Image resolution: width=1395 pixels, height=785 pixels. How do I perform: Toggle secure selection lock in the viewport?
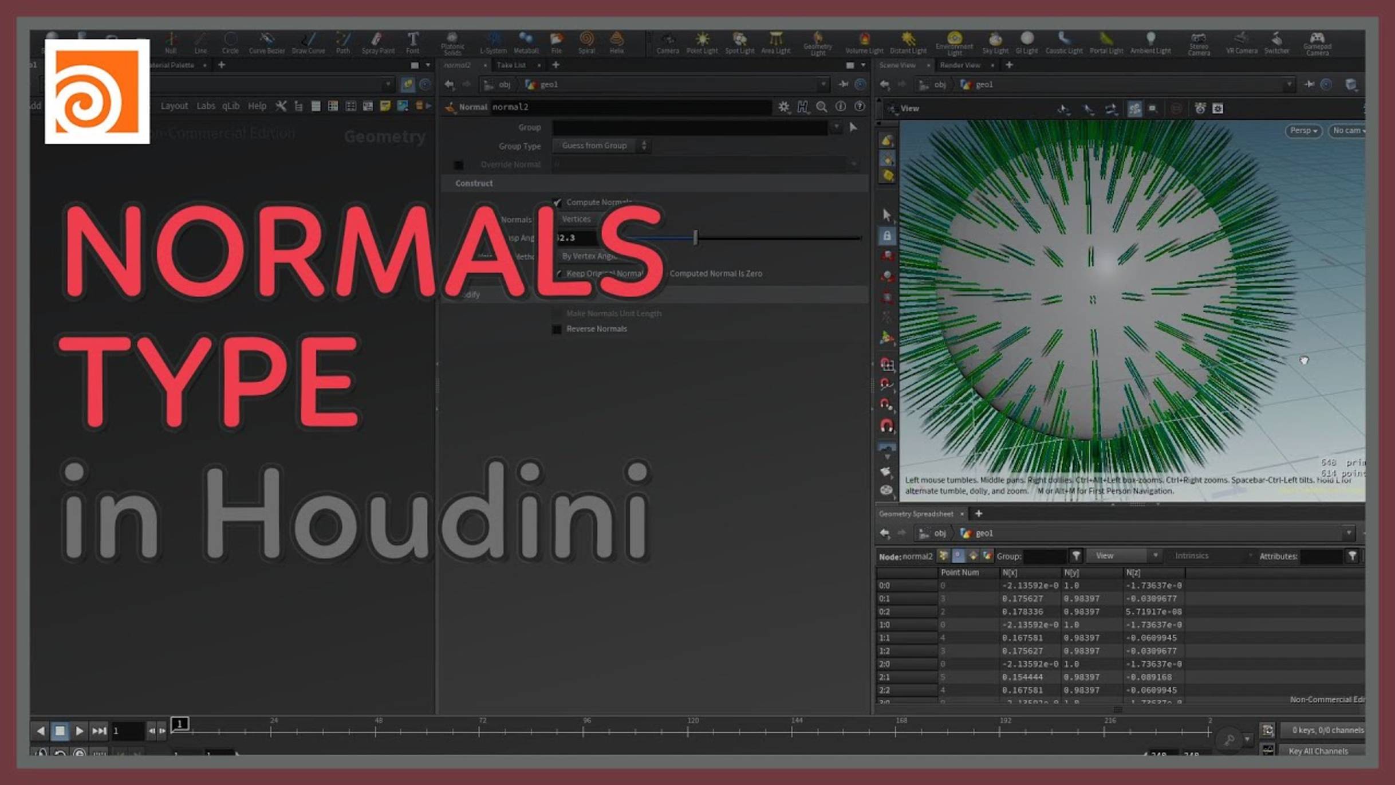coord(886,237)
